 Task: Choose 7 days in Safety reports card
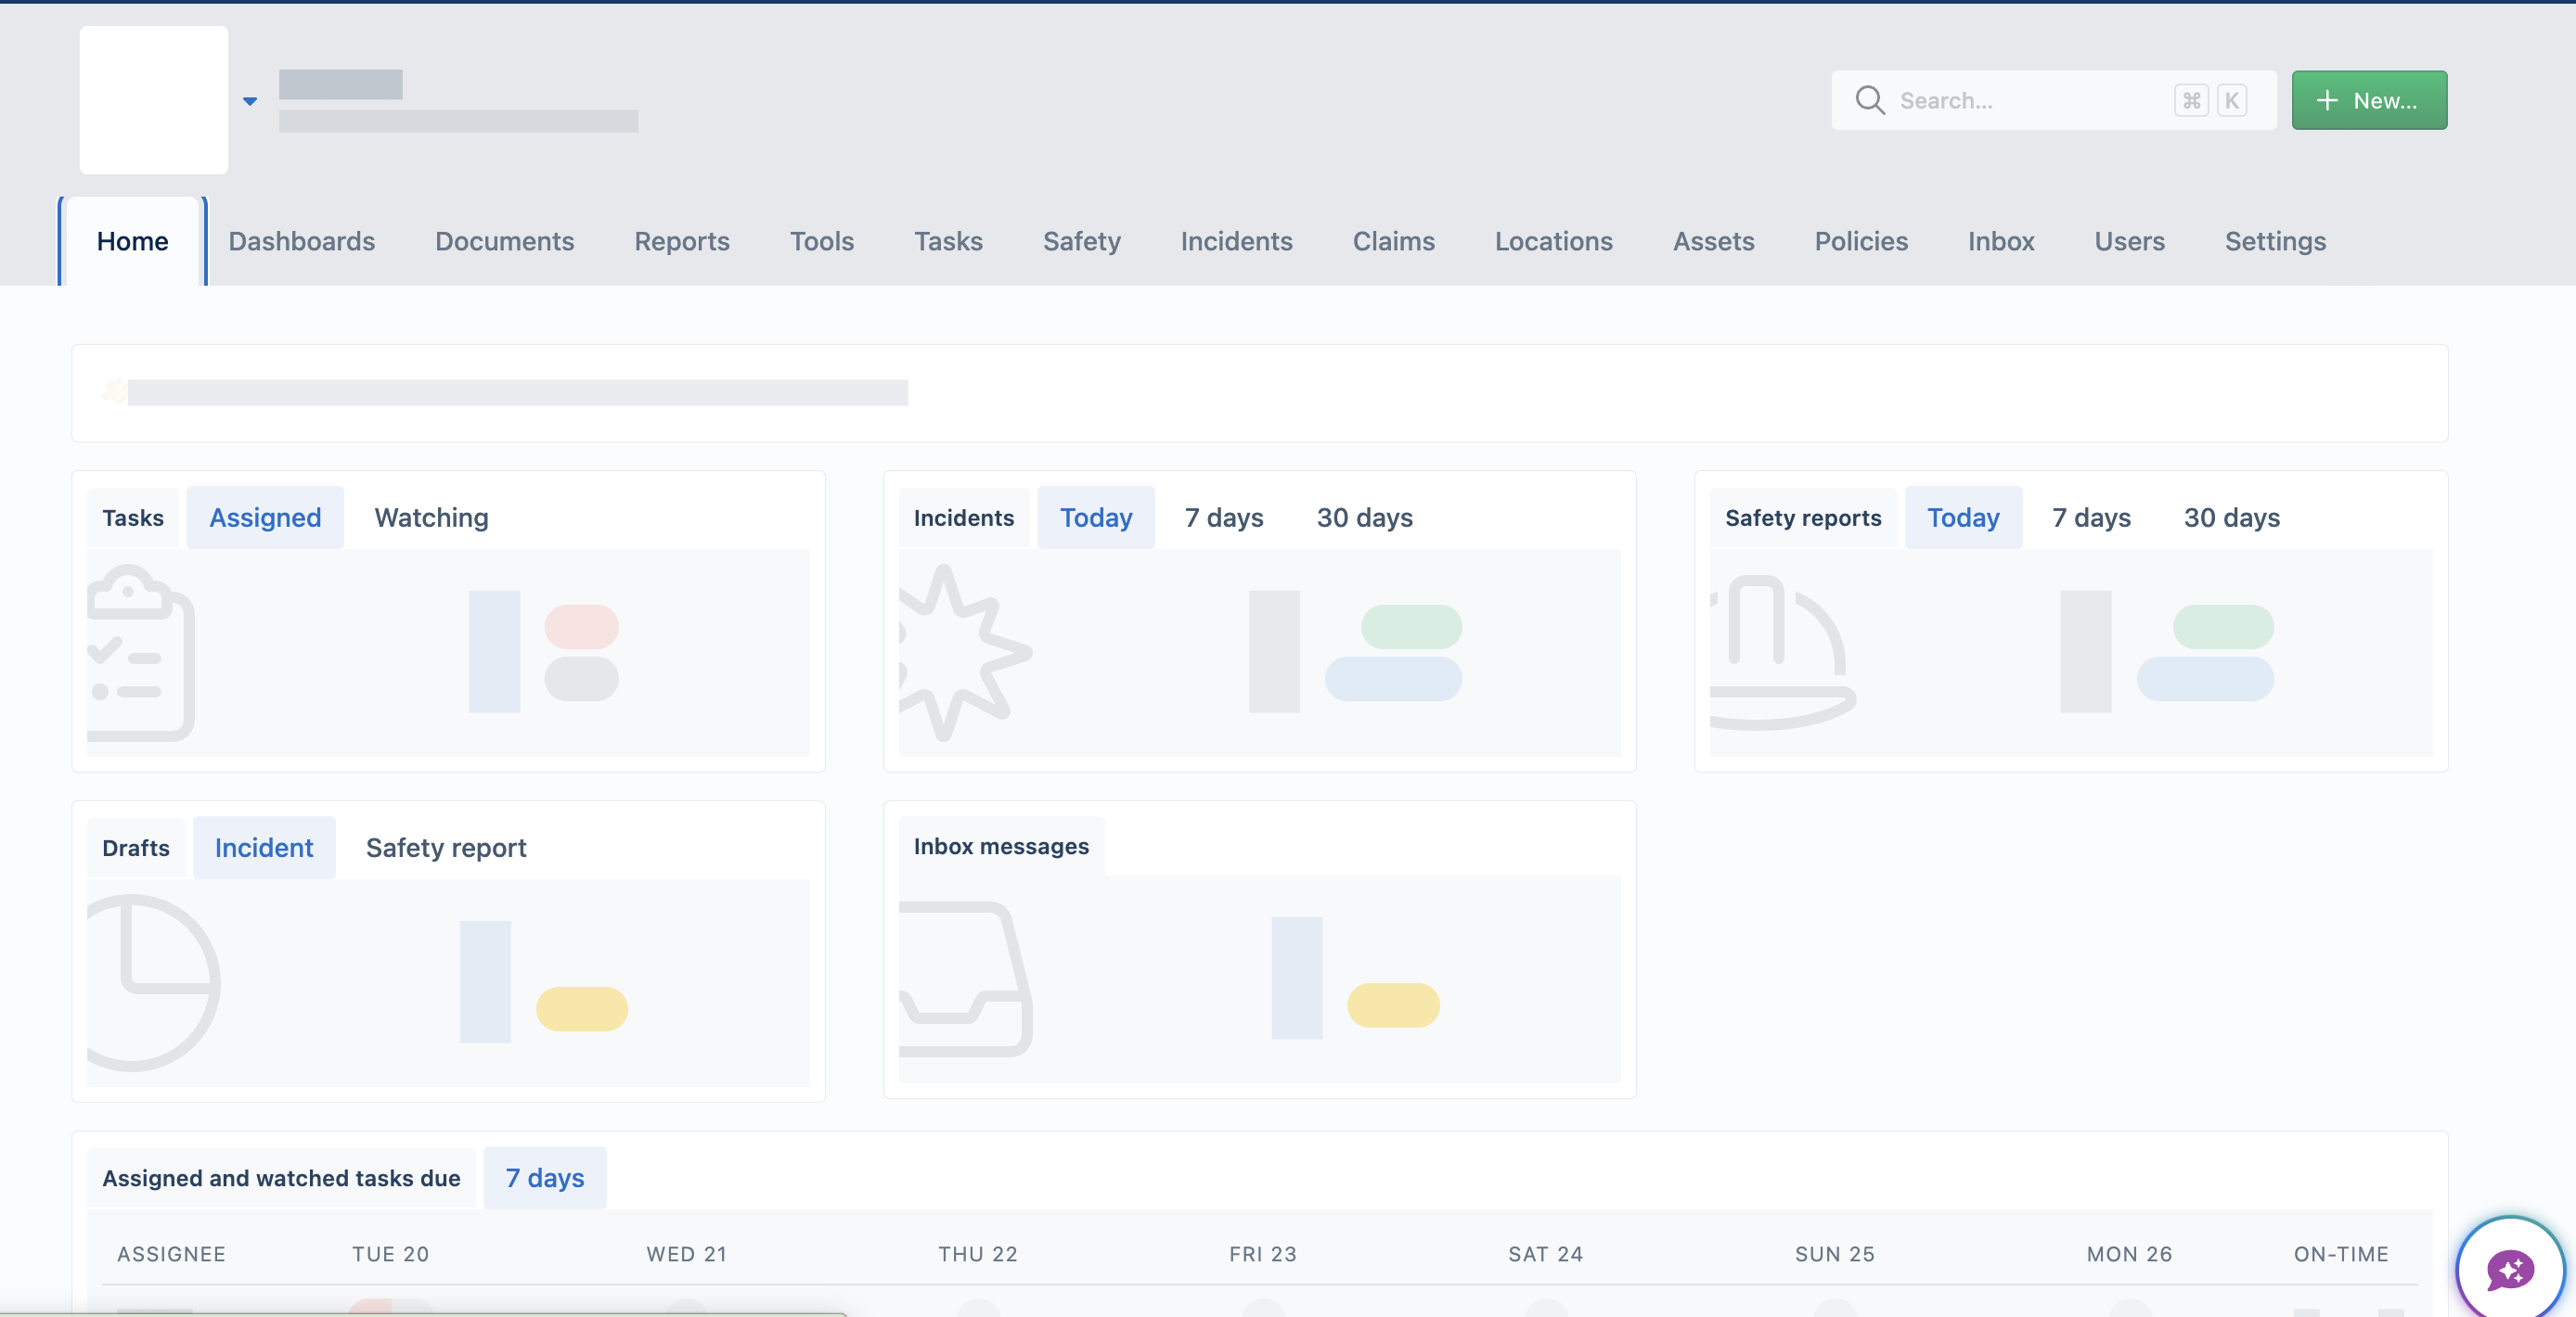[x=2091, y=518]
